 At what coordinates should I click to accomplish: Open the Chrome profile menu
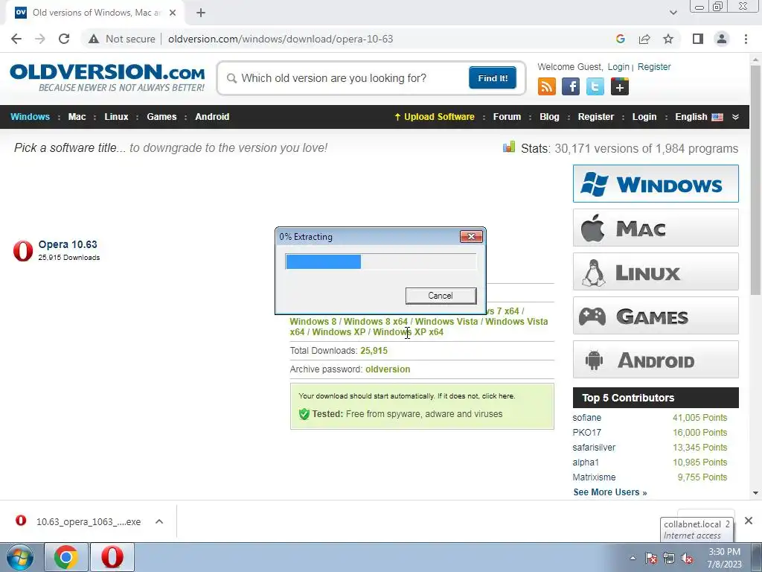click(722, 39)
